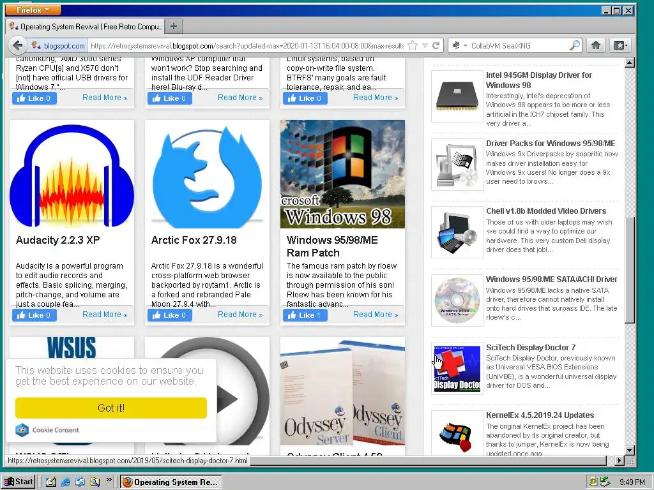Expand the quick launch overflow chevron
The width and height of the screenshot is (654, 490).
pos(109,480)
